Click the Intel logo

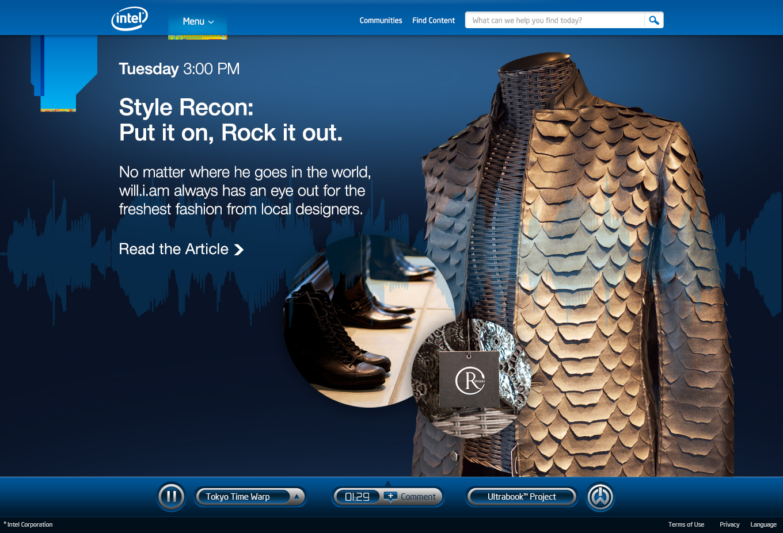click(x=130, y=18)
